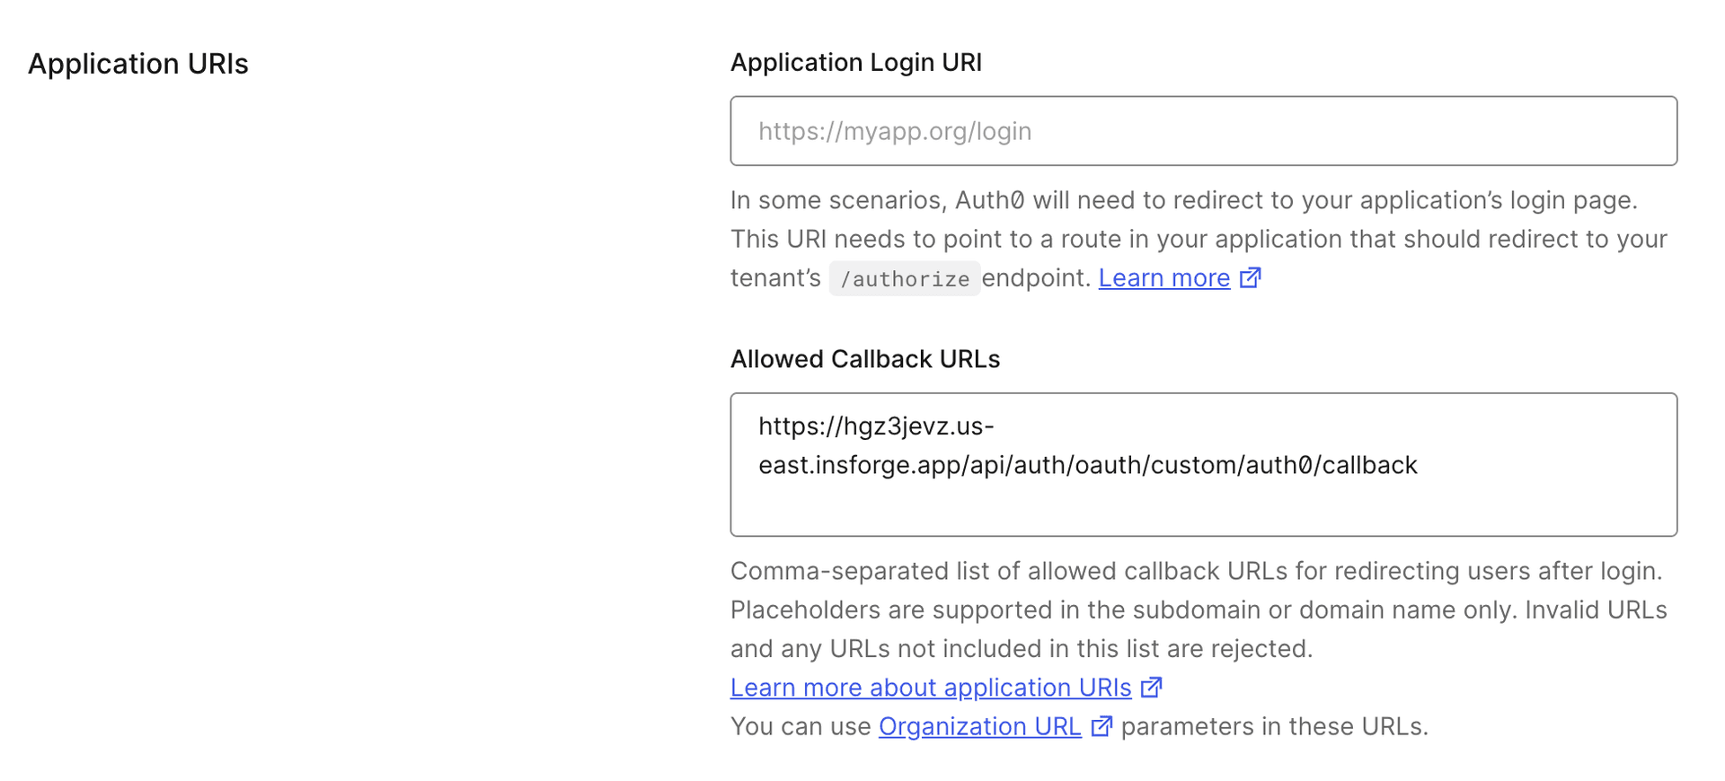Open the "Learn more about application URIs" link

pos(930,688)
